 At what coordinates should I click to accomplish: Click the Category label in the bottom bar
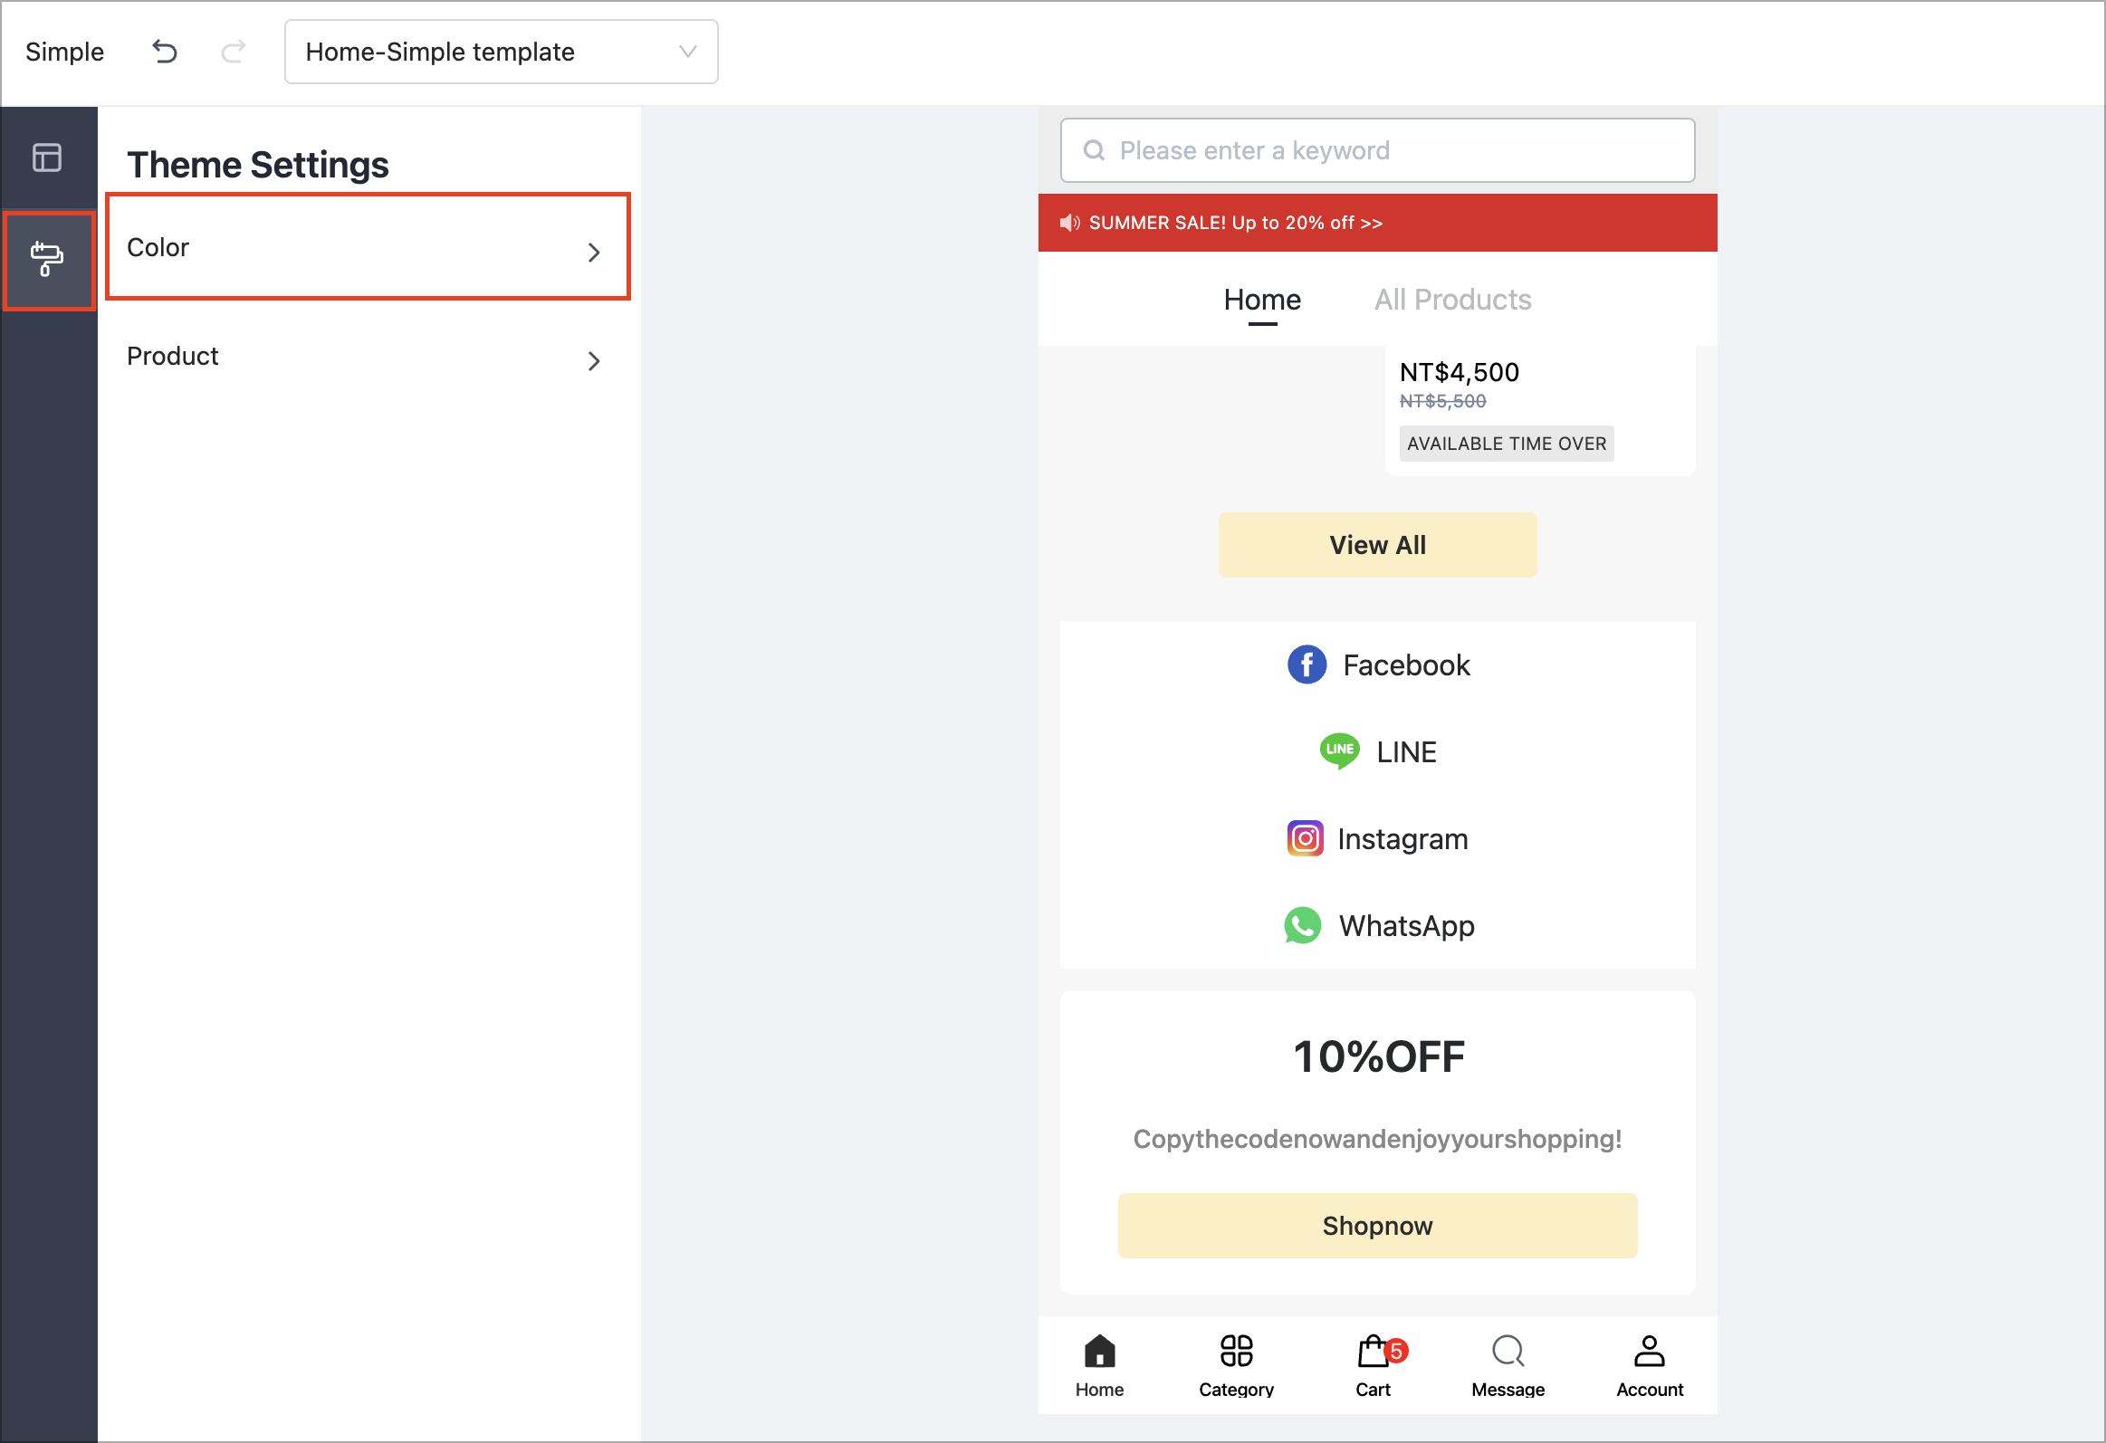coord(1236,1389)
